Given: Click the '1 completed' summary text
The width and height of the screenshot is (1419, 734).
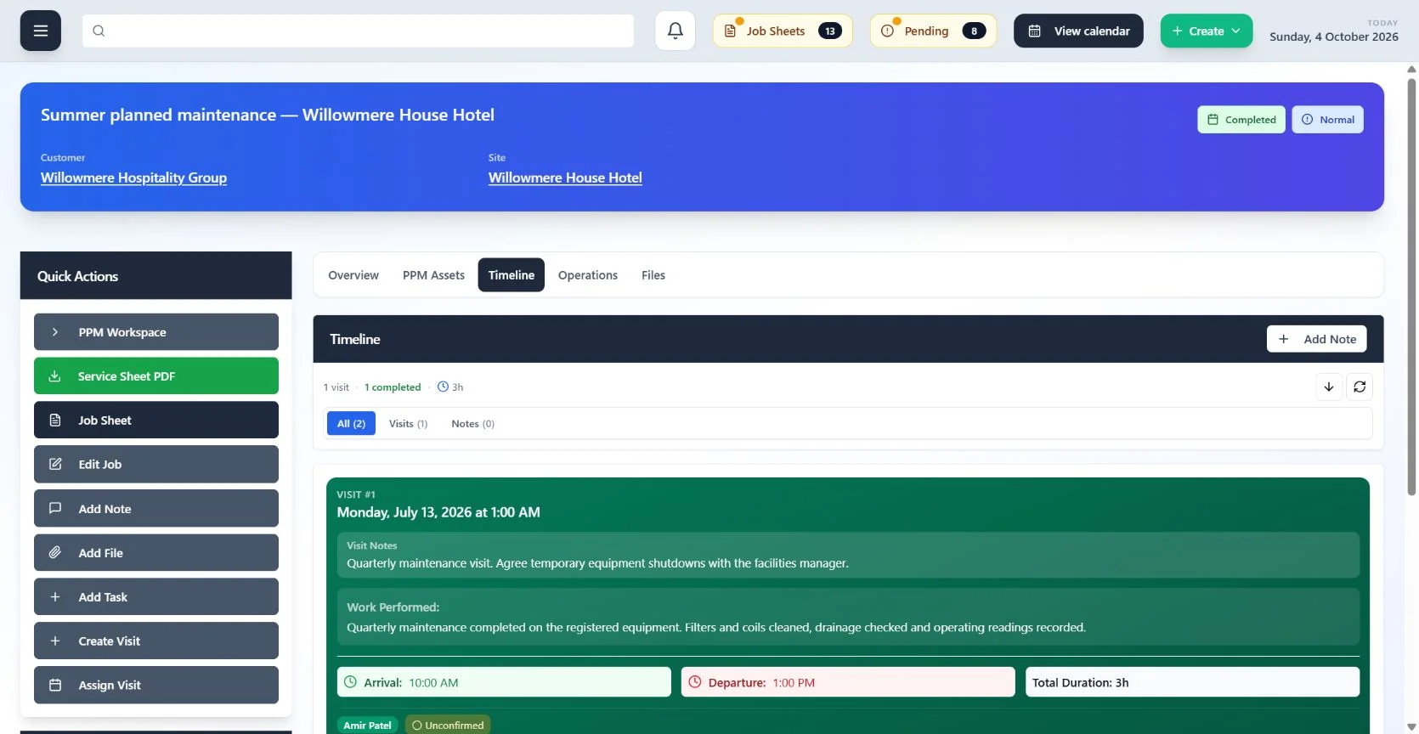Looking at the screenshot, I should coord(393,387).
